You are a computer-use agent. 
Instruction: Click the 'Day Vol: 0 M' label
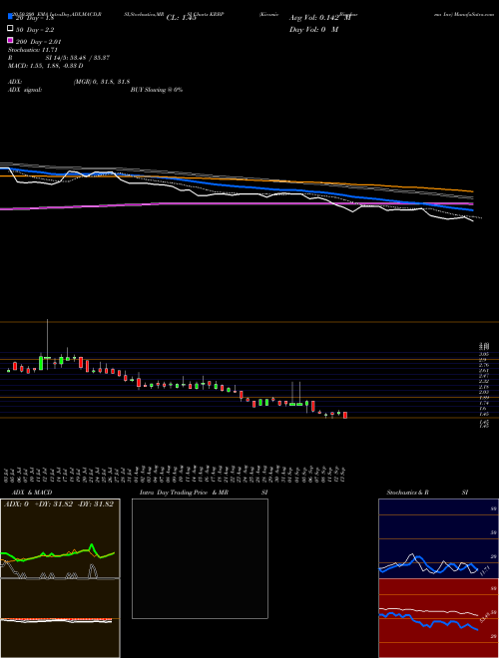(313, 29)
